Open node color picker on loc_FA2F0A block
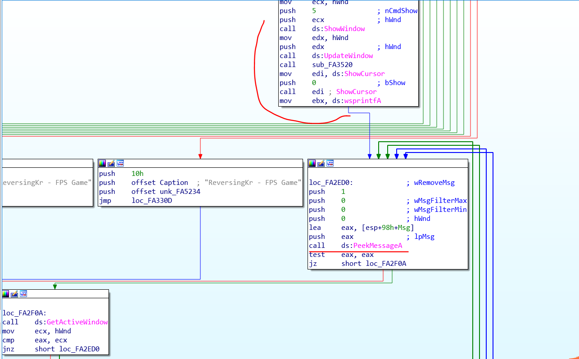 pyautogui.click(x=5, y=294)
